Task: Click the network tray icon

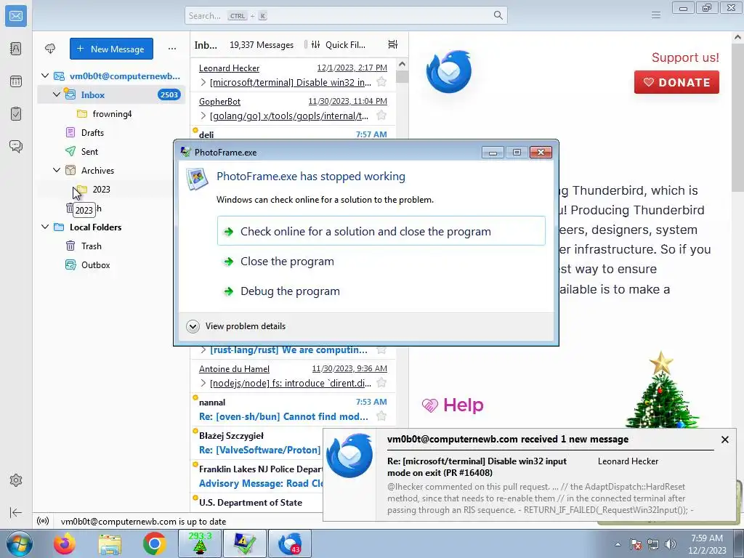Action: point(653,543)
